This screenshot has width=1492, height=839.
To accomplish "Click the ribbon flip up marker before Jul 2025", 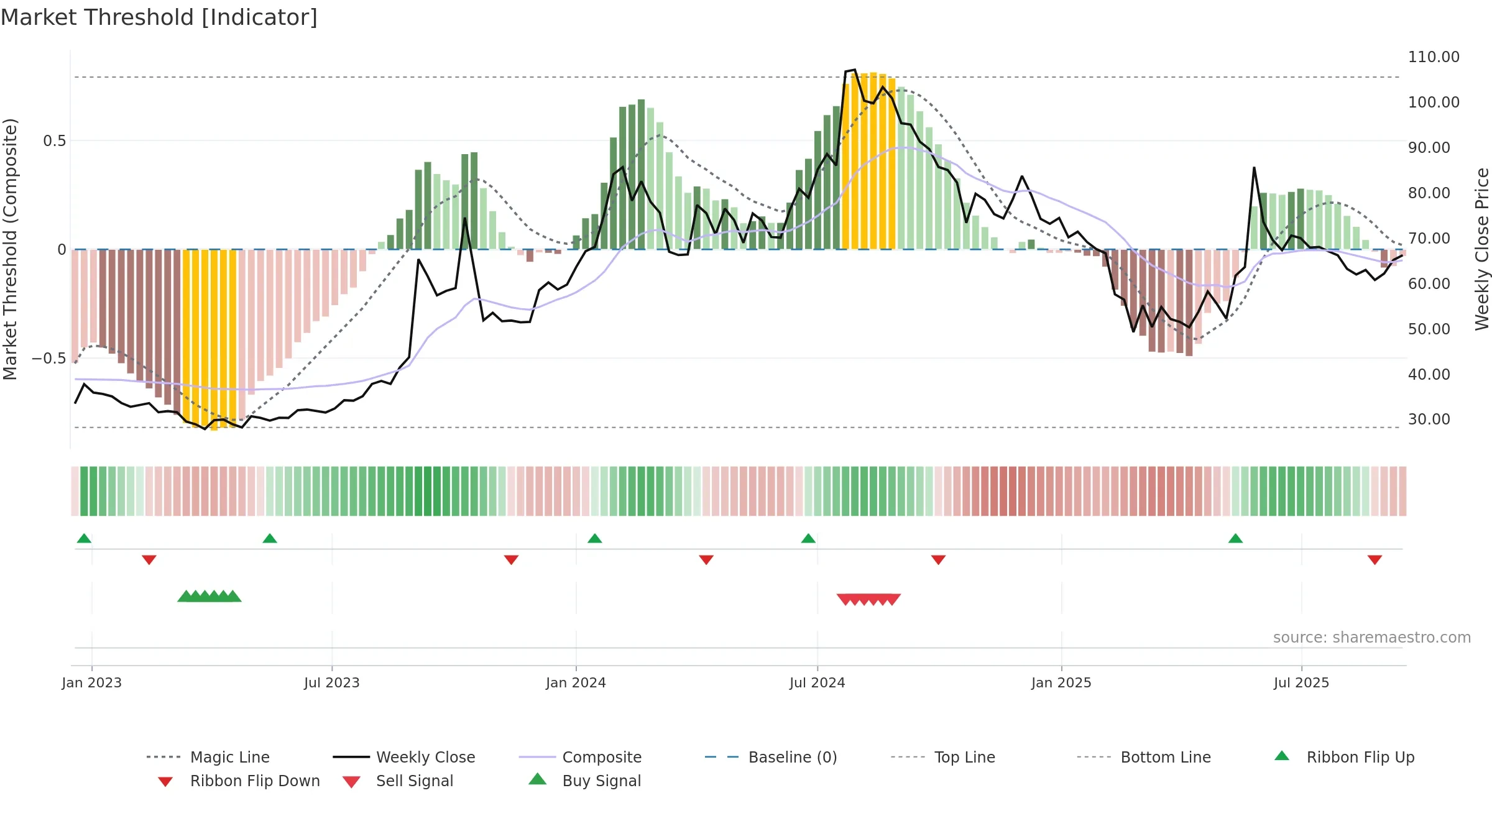I will point(1235,538).
